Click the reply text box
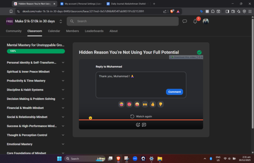 pyautogui.click(x=141, y=85)
